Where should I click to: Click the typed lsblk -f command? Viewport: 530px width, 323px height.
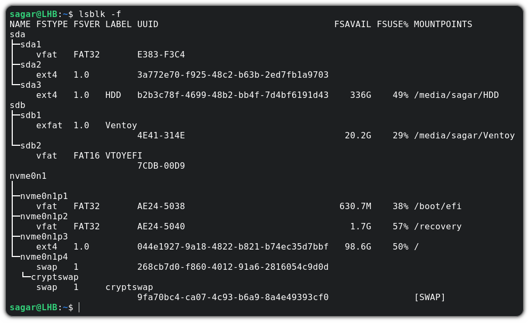pos(100,14)
